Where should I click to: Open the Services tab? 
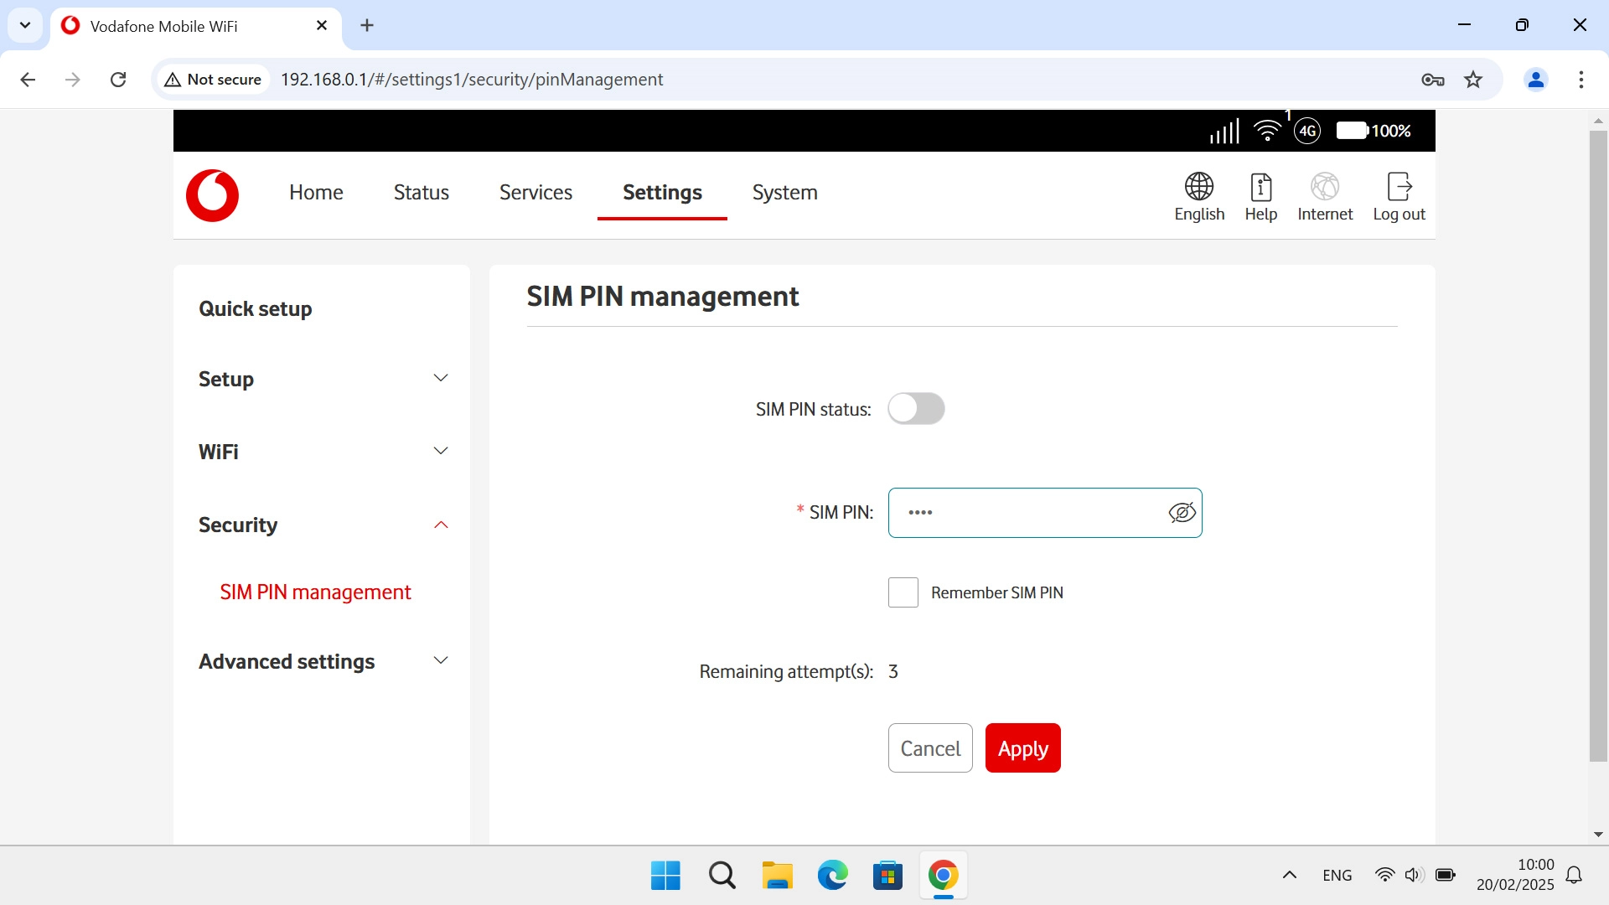point(535,193)
